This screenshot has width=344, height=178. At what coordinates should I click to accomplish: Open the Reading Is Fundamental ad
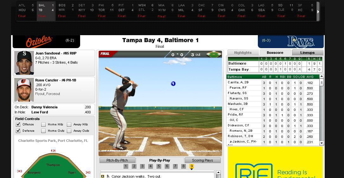point(275,162)
